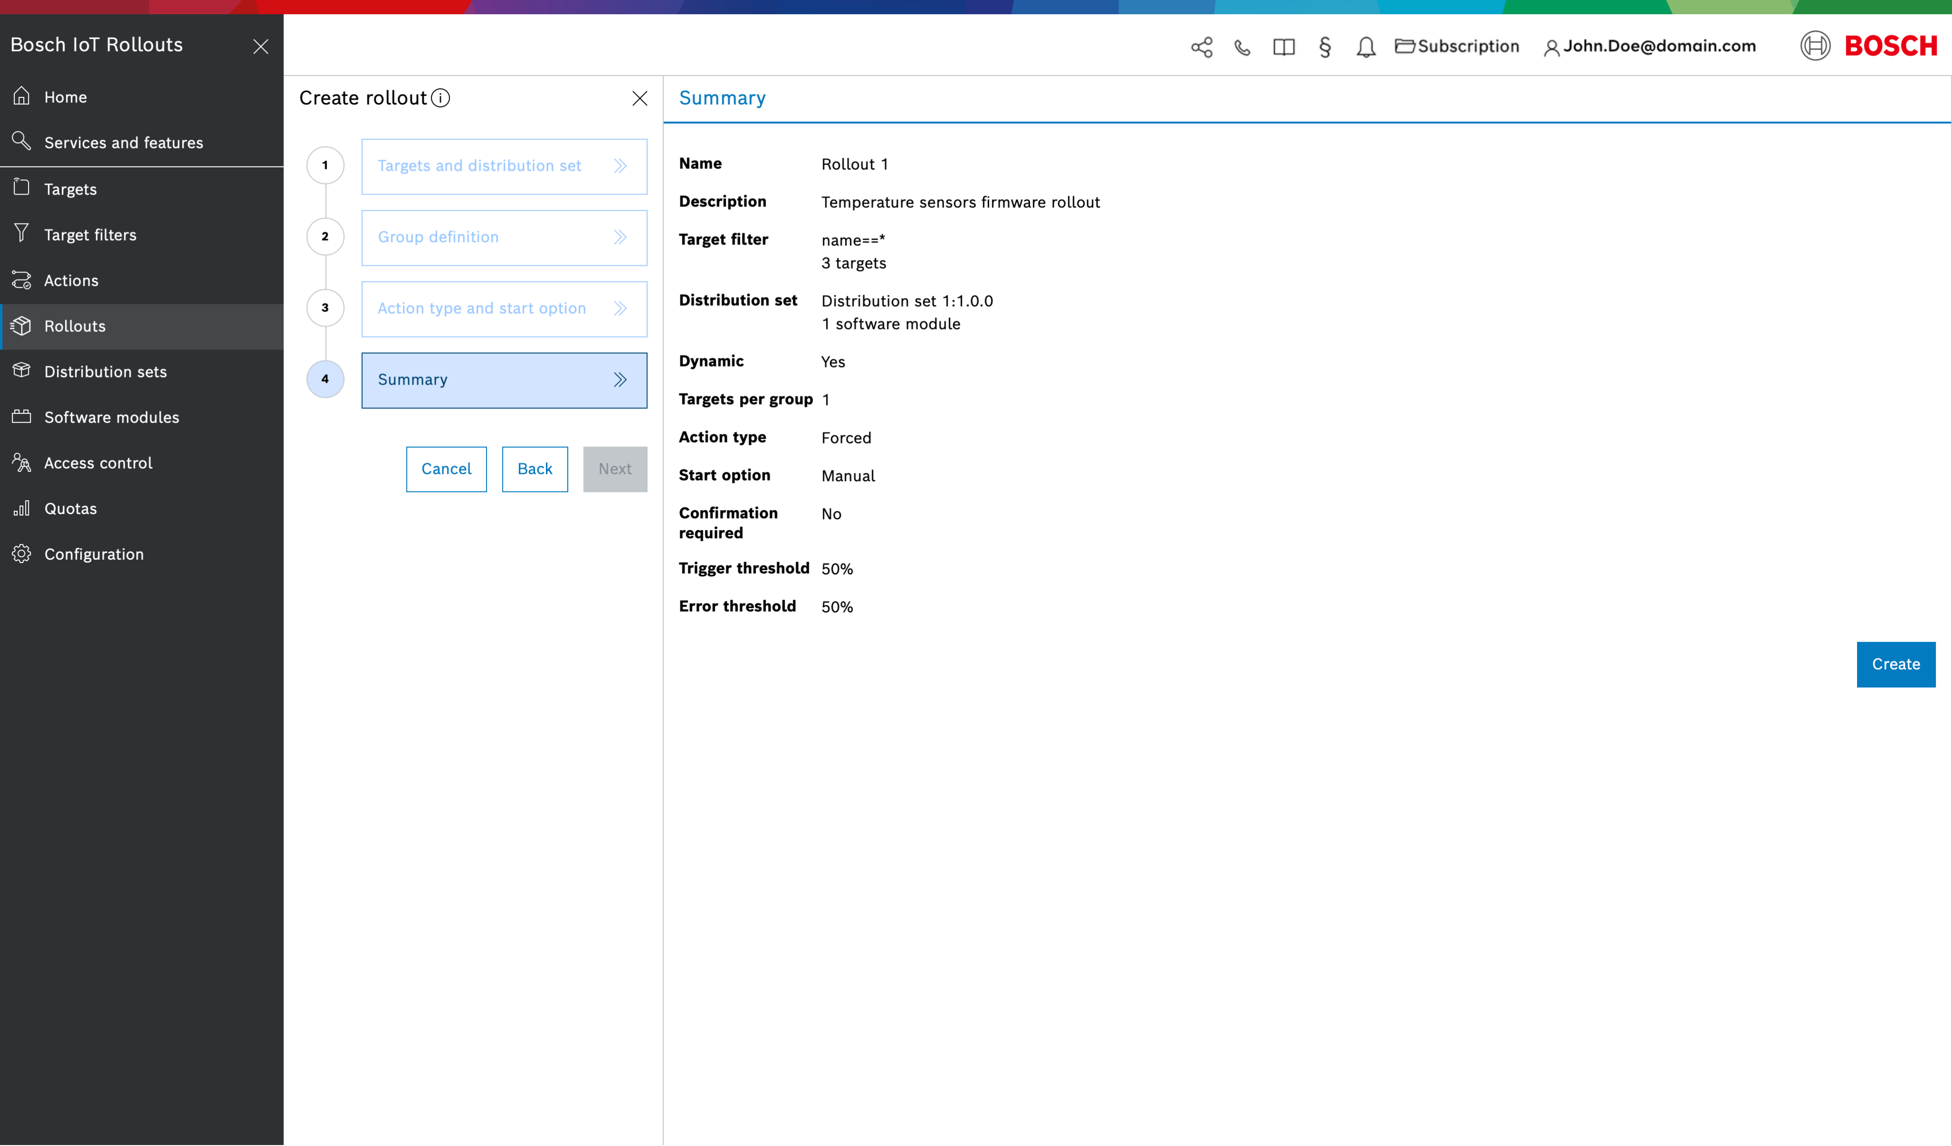Click step number 2 circle
The height and width of the screenshot is (1146, 1952).
click(x=325, y=236)
